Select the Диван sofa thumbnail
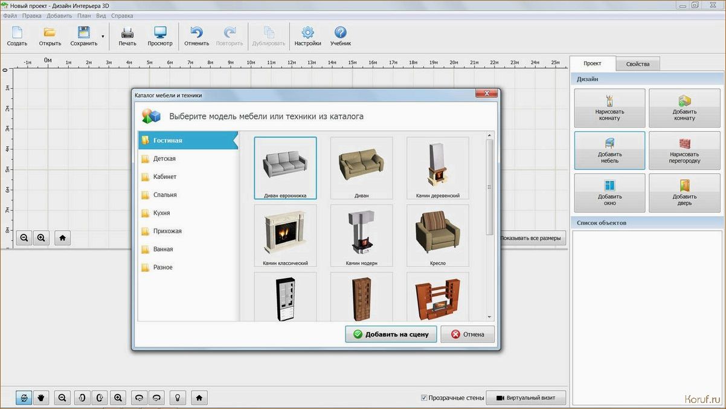Viewport: 726px width, 409px height. pyautogui.click(x=361, y=168)
